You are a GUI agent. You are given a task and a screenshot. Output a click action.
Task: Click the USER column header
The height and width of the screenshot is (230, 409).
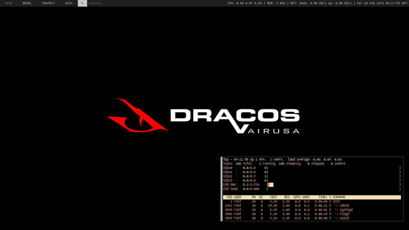coord(238,197)
